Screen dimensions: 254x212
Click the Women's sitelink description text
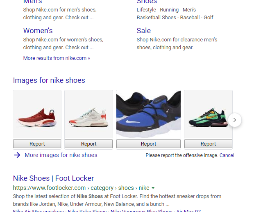(x=63, y=43)
